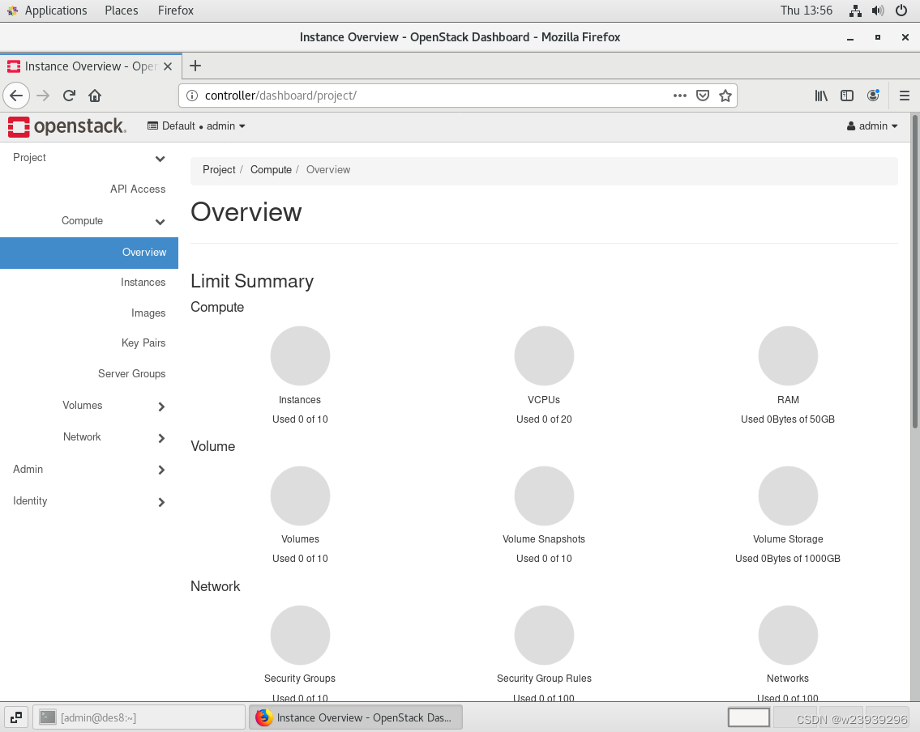Image resolution: width=920 pixels, height=732 pixels.
Task: Toggle the Firefox sidebar view
Action: (x=846, y=96)
